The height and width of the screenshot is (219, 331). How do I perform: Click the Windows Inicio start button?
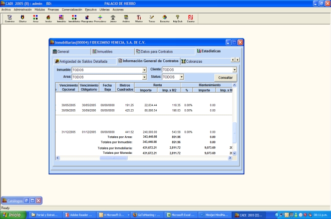14,214
